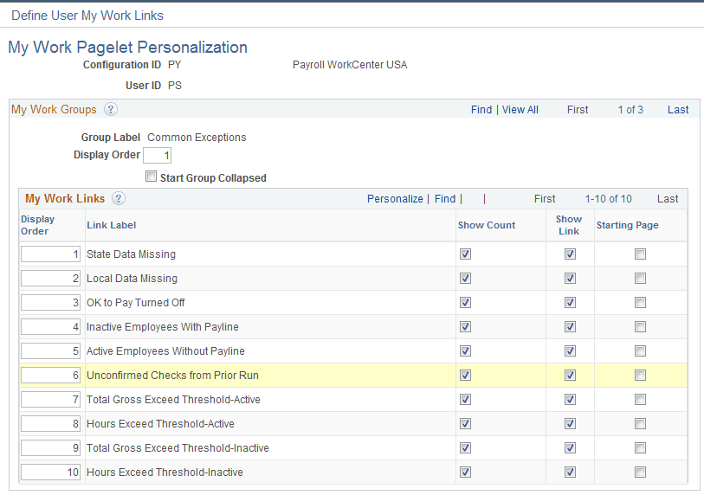The width and height of the screenshot is (704, 495).
Task: Click group Display Order input field
Action: 157,155
